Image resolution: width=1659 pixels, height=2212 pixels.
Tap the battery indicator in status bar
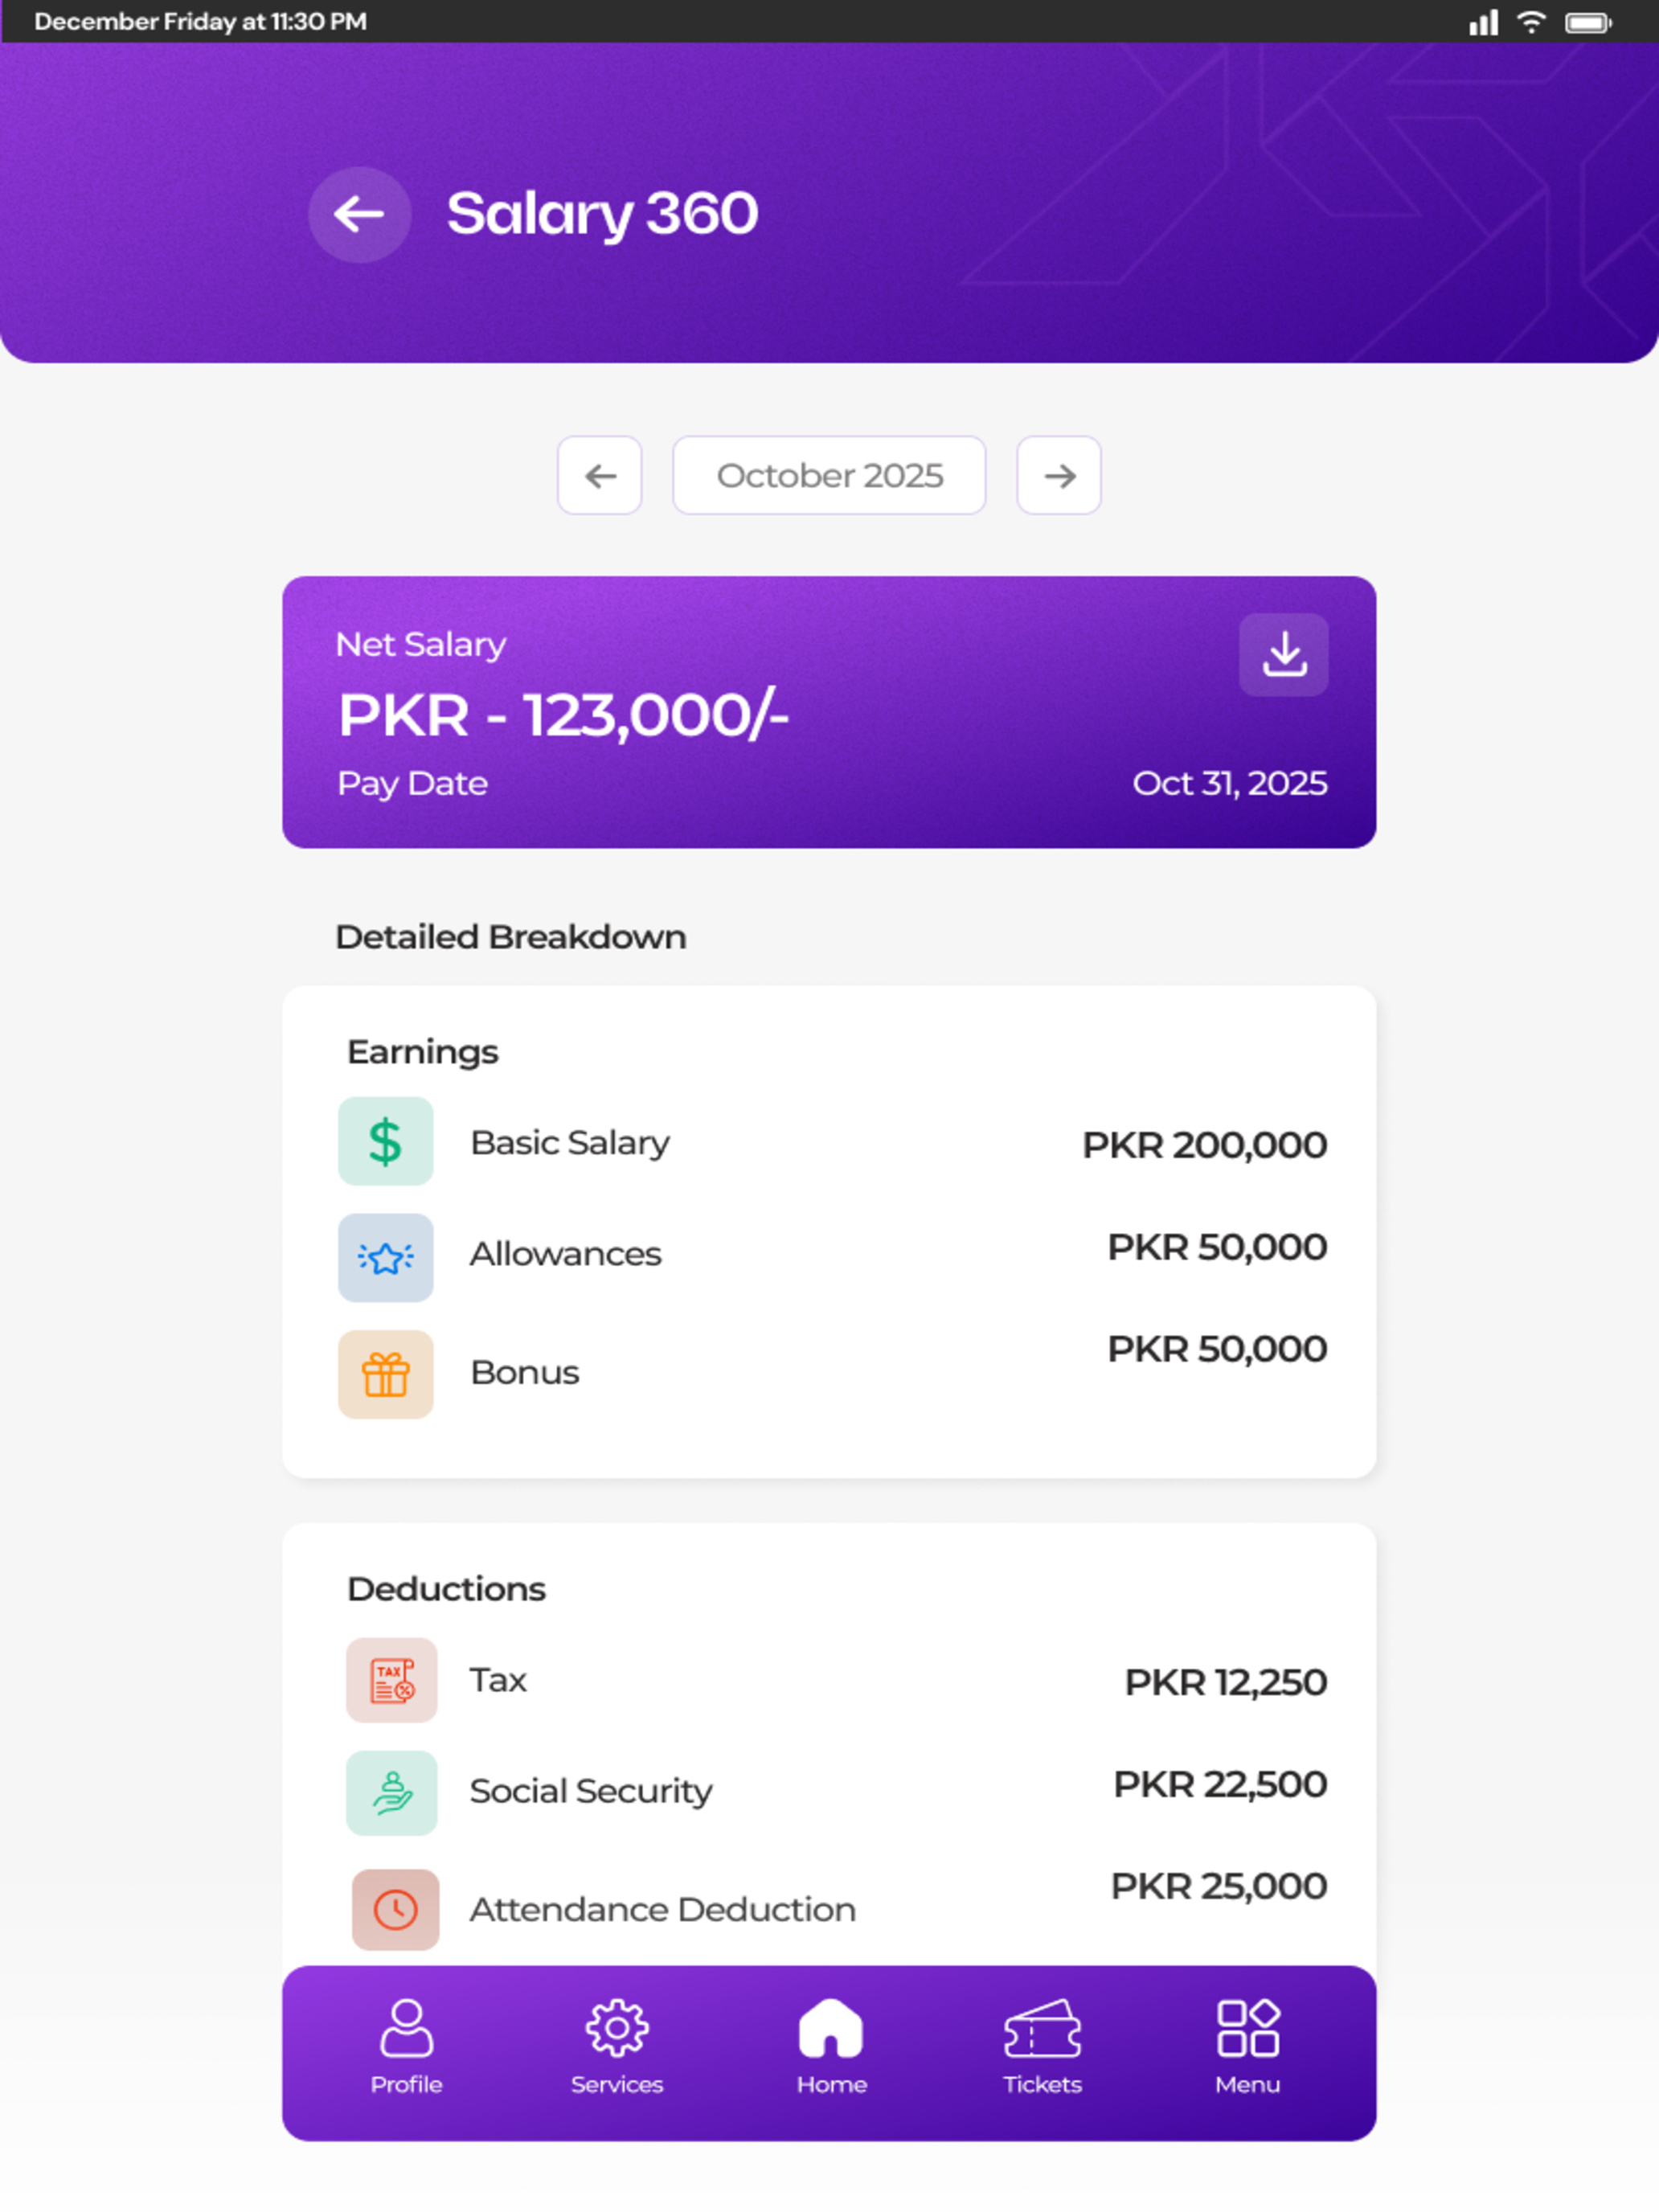pyautogui.click(x=1588, y=22)
